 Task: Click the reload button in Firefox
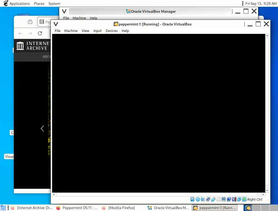[40, 33]
